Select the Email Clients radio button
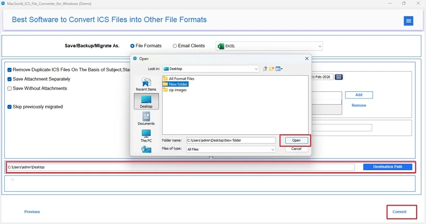Screen dimensions: 426x224 coord(175,46)
